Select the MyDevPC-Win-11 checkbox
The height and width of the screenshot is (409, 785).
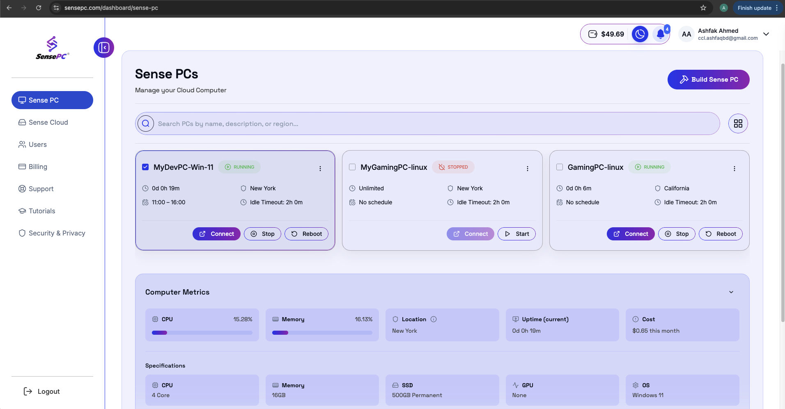pos(145,167)
